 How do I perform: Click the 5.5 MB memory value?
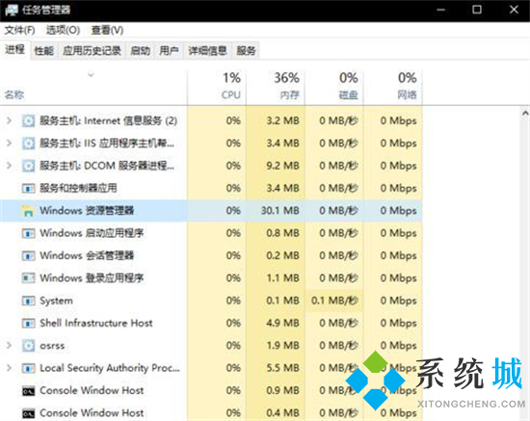(x=282, y=368)
